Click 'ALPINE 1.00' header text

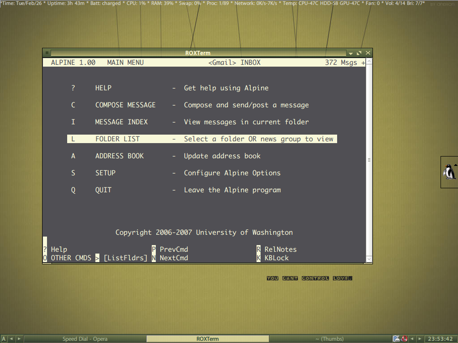[73, 63]
